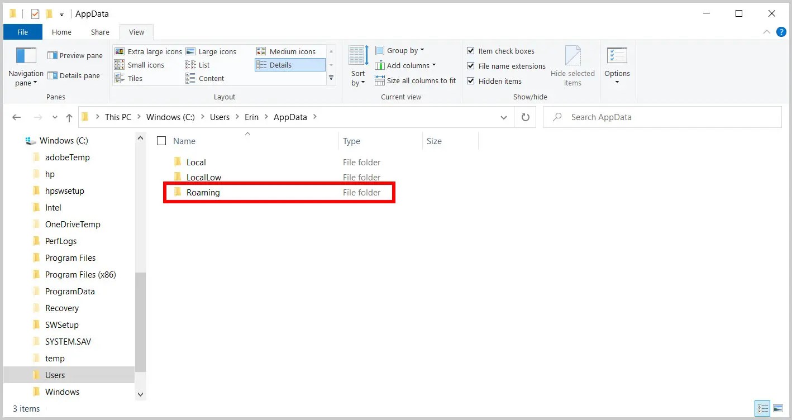
Task: Navigate up to the Erin folder
Action: click(x=68, y=117)
